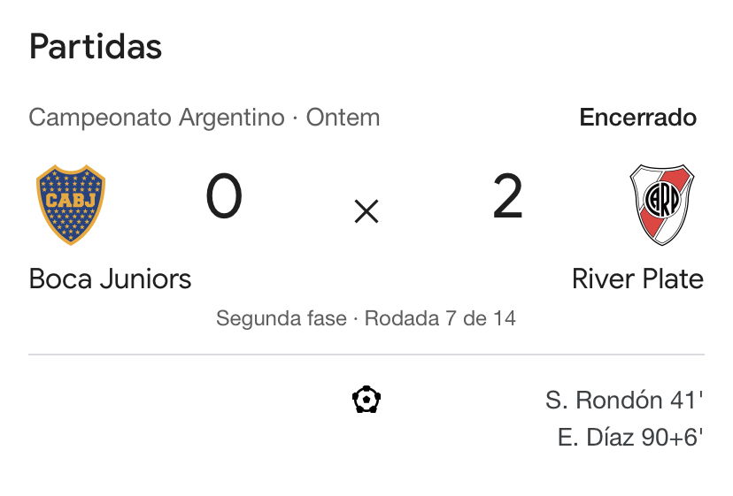Click the × versus symbol between scores

click(x=366, y=211)
